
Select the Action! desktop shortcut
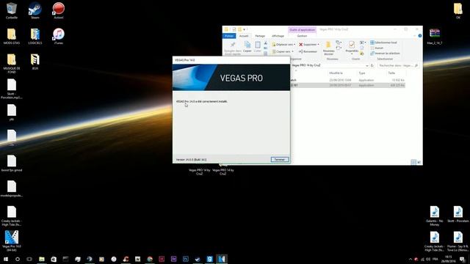(x=59, y=10)
